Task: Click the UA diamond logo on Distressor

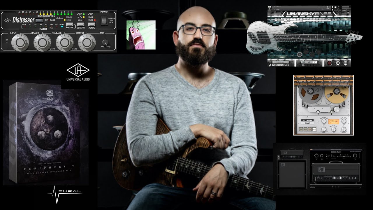Action: [x=7, y=20]
